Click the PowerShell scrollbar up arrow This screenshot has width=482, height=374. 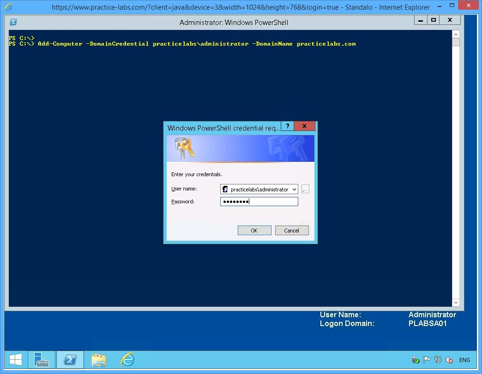click(x=456, y=34)
